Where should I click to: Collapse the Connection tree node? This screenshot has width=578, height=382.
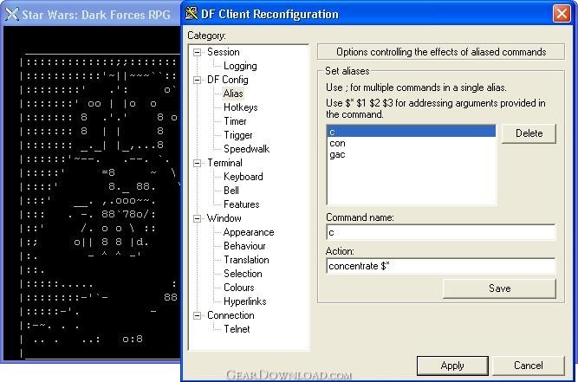tap(198, 315)
